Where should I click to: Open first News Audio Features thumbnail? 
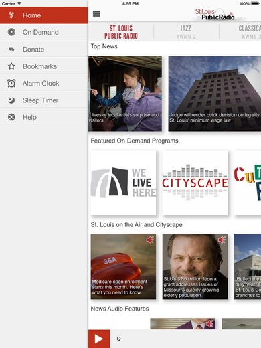[183, 324]
